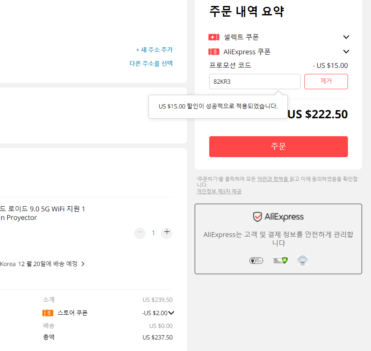Open Korea delivery date details arrow

point(83,263)
